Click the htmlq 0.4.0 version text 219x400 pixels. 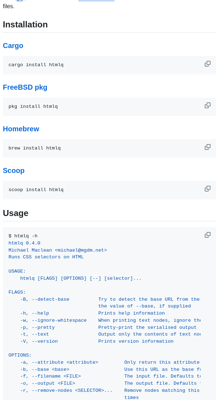click(24, 243)
